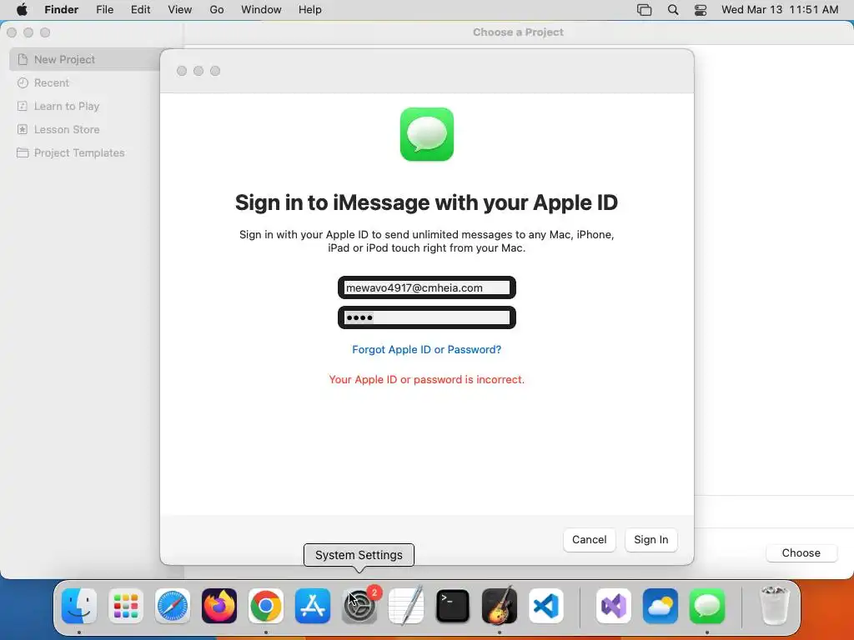Launch Safari from the Dock
This screenshot has height=640, width=854.
pyautogui.click(x=173, y=606)
